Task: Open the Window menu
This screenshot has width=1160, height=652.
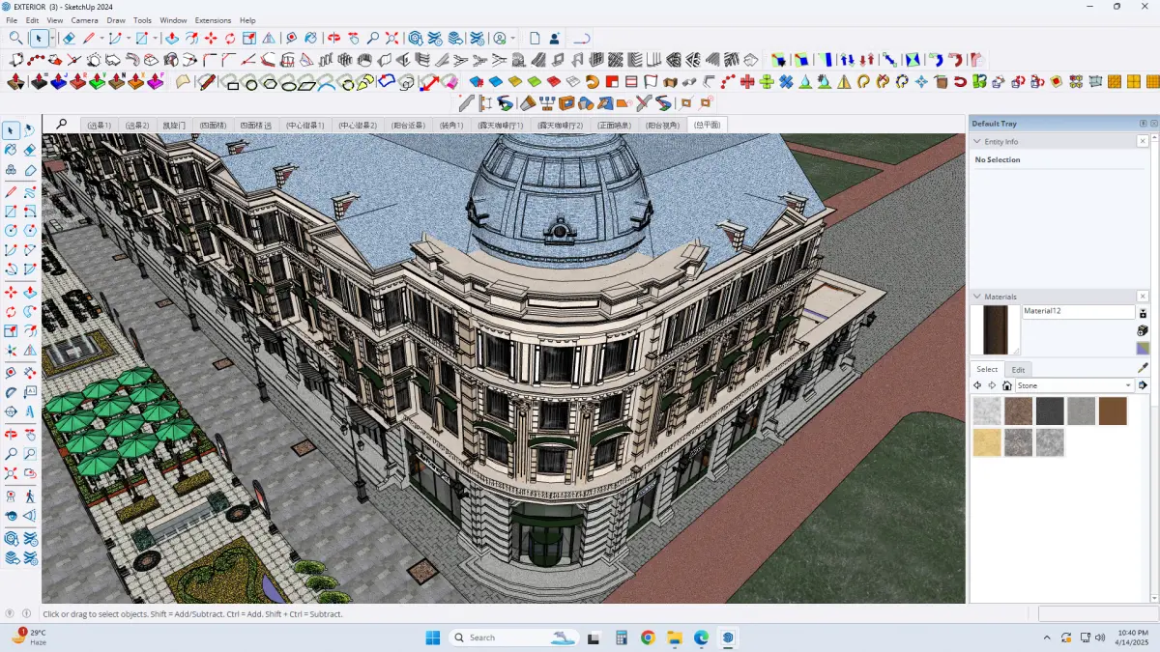Action: (x=173, y=20)
